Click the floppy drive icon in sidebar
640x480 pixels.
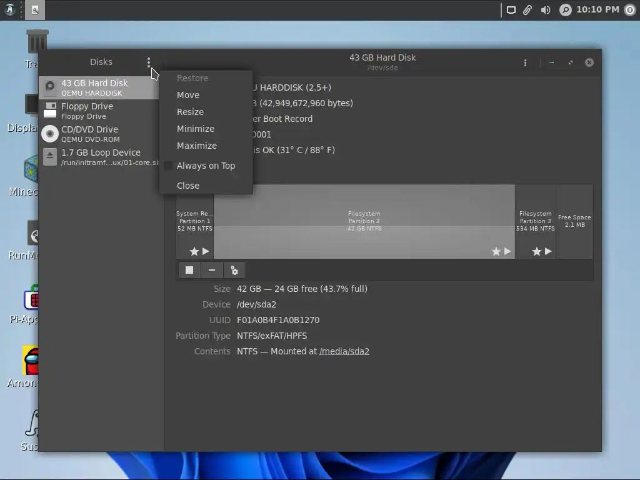[x=50, y=110]
